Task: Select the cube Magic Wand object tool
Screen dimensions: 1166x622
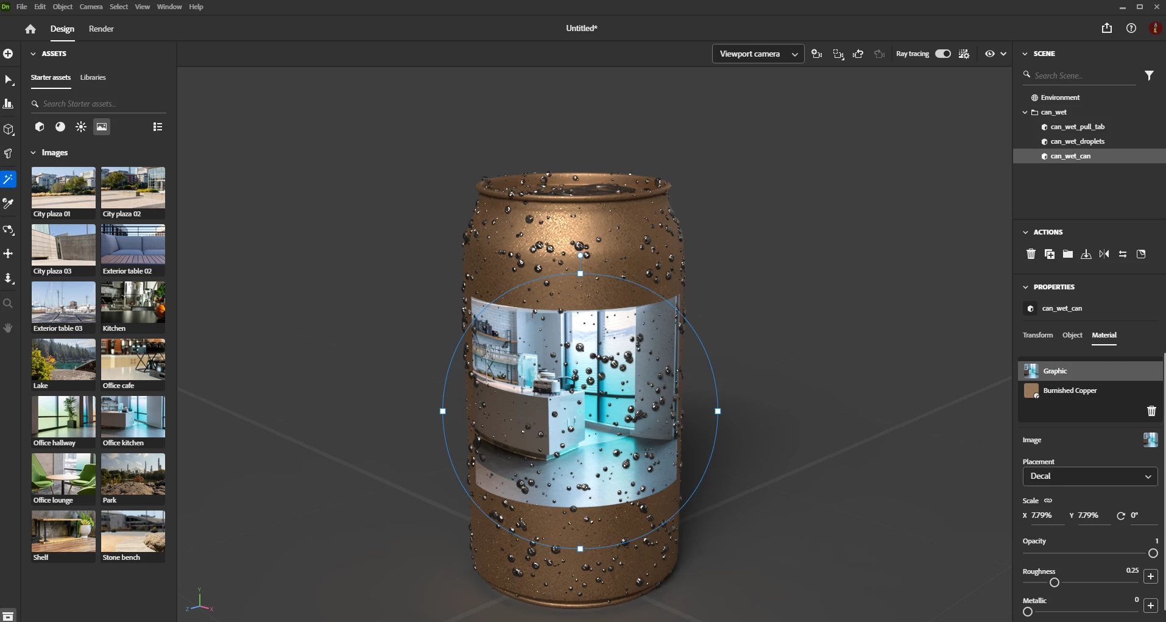Action: click(8, 130)
